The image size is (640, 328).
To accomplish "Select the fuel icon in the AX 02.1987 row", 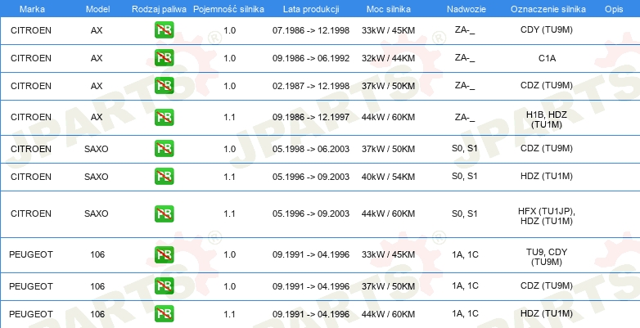I will tap(164, 86).
